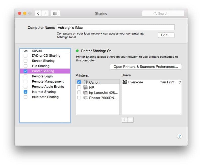Image resolution: width=202 pixels, height=166 pixels.
Task: Open Printers & Scanners Preferences
Action: tap(146, 67)
